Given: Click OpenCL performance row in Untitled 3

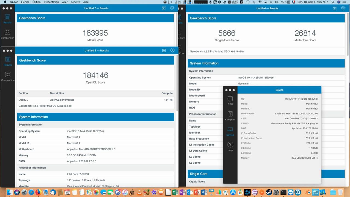Looking at the screenshot, I should coord(95,100).
